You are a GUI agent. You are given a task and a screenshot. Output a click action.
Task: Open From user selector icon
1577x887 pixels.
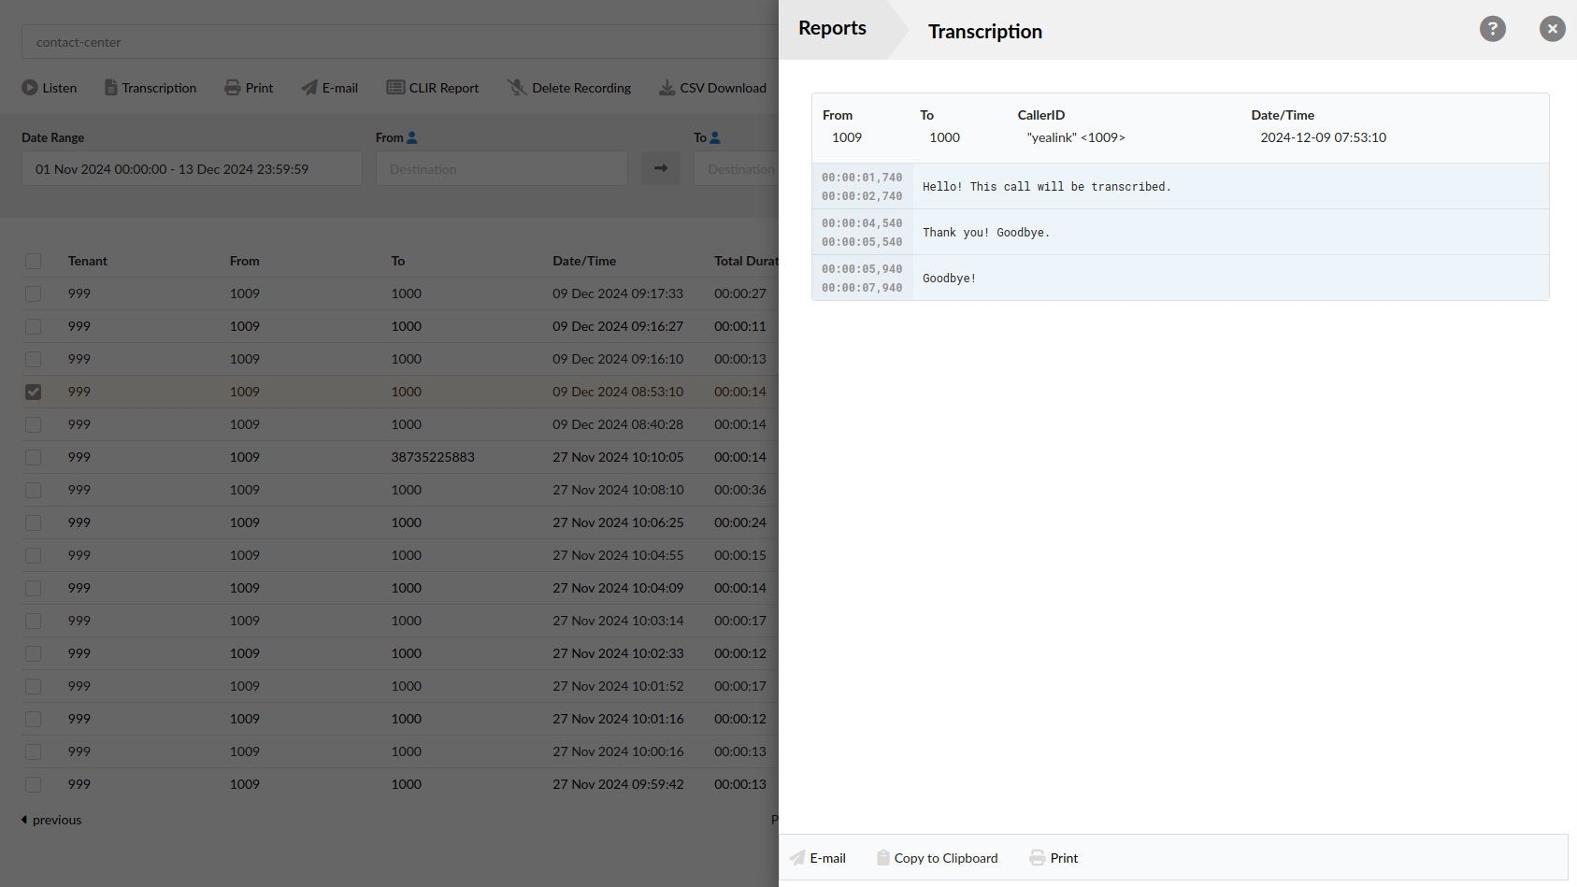tap(412, 137)
